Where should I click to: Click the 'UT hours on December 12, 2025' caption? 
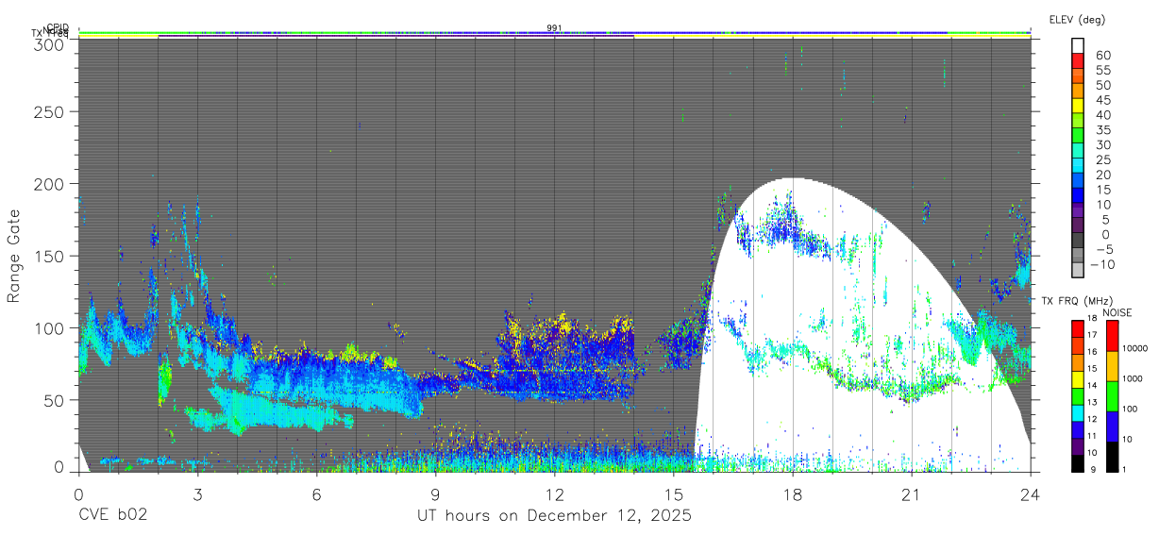pos(554,516)
